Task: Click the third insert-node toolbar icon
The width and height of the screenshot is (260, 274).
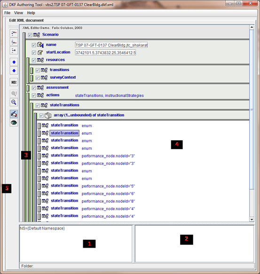Action: point(14,50)
